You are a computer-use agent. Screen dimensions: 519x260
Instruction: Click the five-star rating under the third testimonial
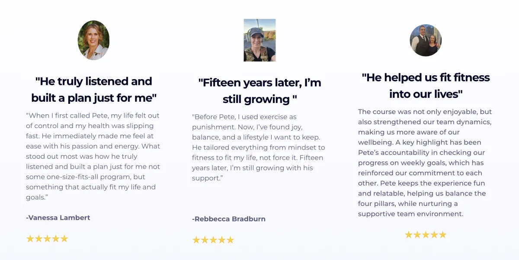[x=426, y=235]
